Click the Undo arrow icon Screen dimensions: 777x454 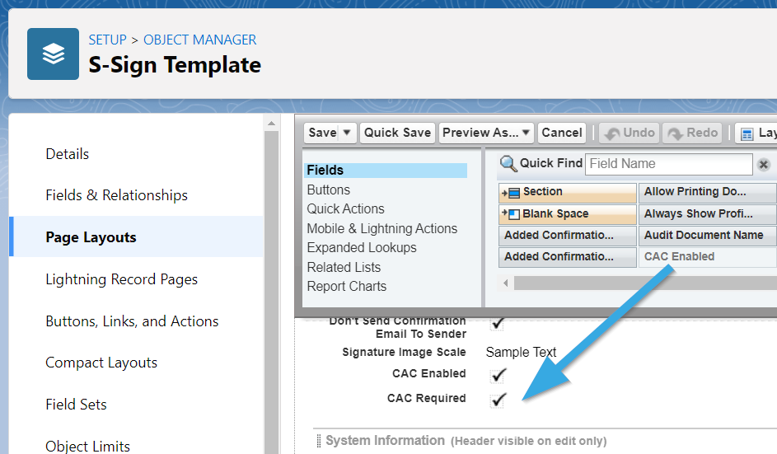pyautogui.click(x=612, y=133)
